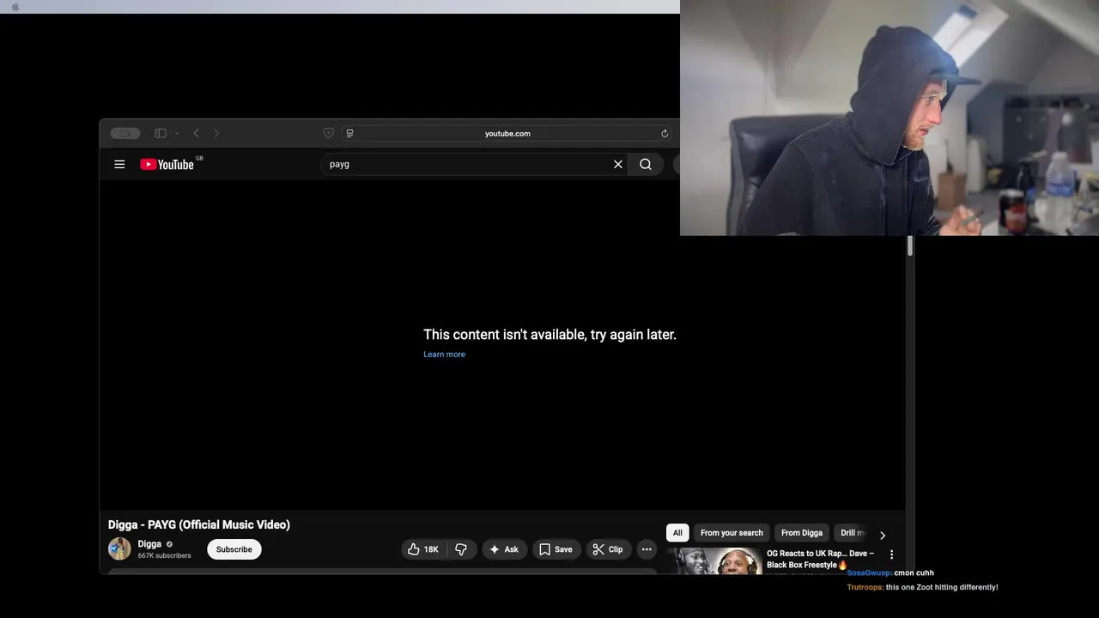Reload the page with the refresh icon

click(665, 133)
